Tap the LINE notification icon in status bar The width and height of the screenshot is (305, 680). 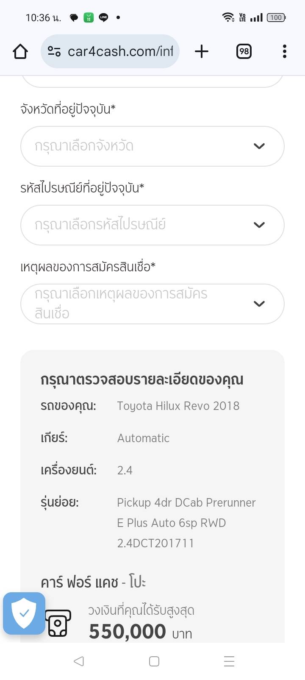[103, 17]
